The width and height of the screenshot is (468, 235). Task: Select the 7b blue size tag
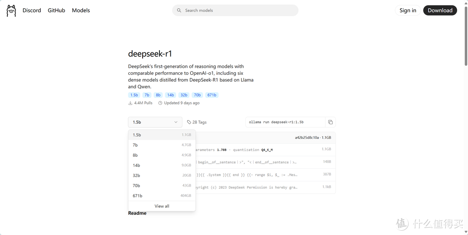146,95
